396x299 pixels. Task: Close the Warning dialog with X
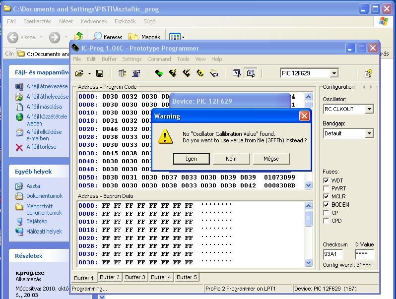pyautogui.click(x=304, y=116)
